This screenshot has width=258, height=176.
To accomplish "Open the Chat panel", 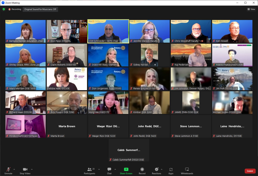I will 109,169.
